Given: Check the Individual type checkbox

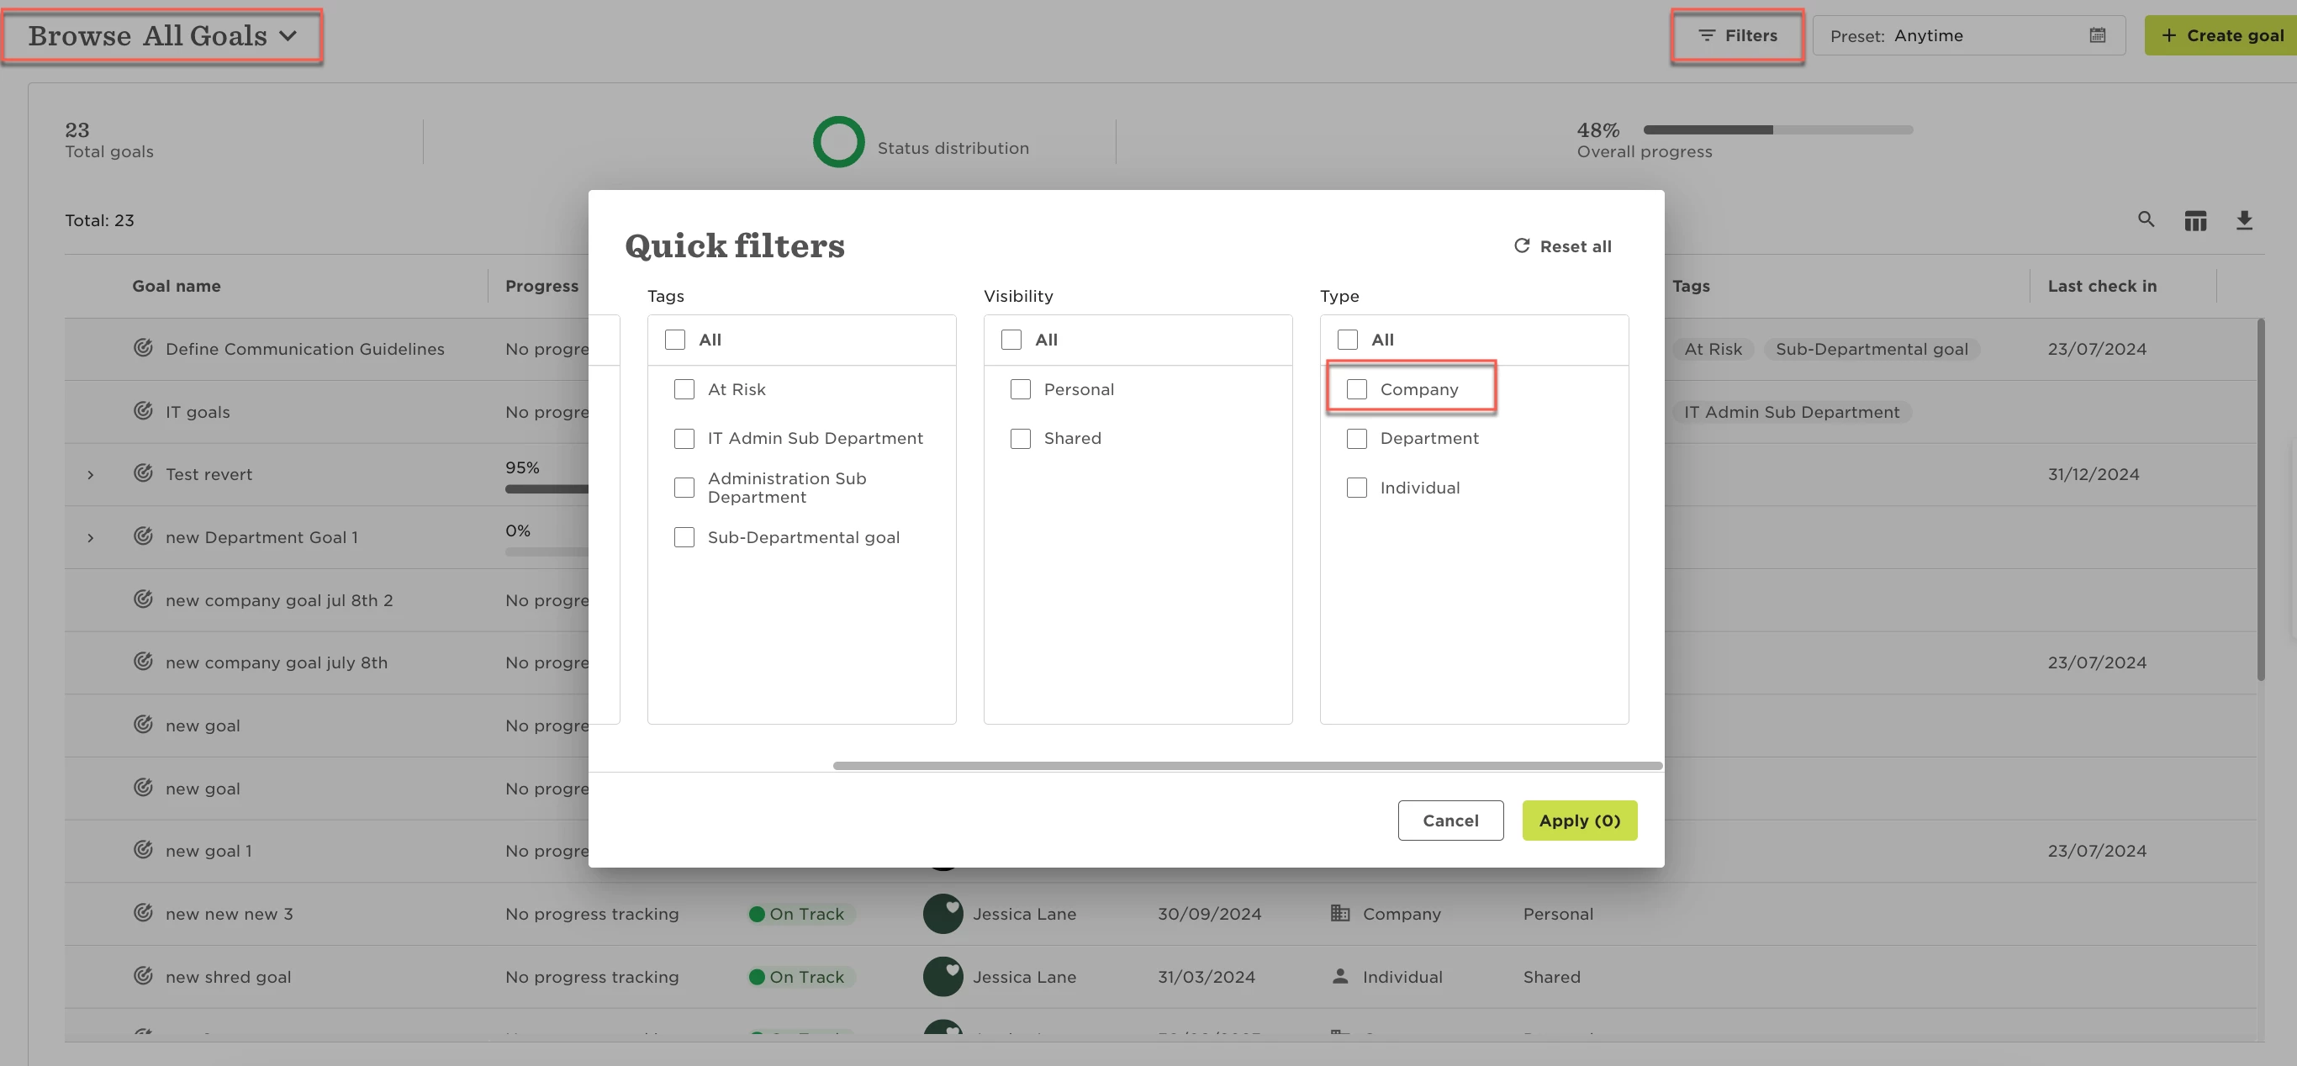Looking at the screenshot, I should pyautogui.click(x=1356, y=488).
